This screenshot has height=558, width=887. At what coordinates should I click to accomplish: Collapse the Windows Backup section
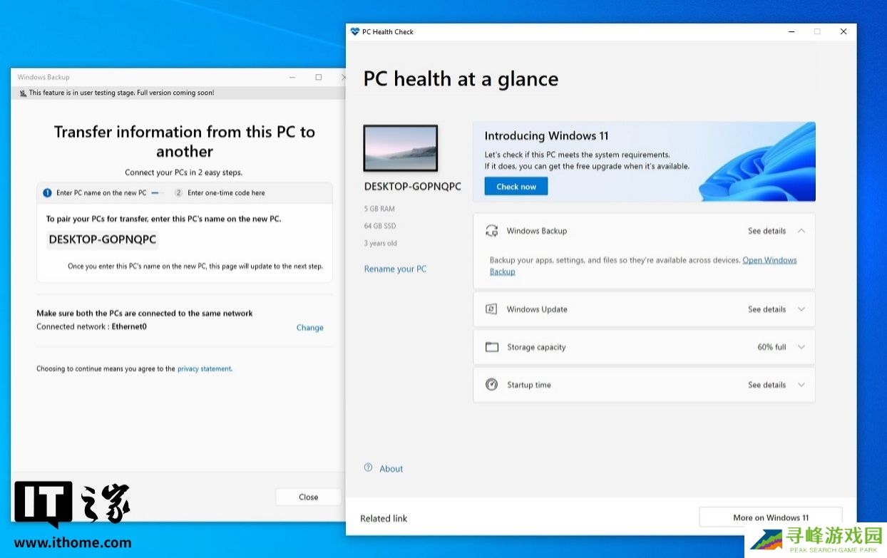(801, 231)
